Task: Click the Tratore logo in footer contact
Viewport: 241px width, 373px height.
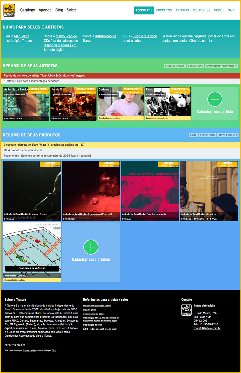Action: pos(187,310)
